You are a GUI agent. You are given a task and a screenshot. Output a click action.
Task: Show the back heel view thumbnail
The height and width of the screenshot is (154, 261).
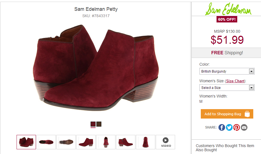click(106, 142)
